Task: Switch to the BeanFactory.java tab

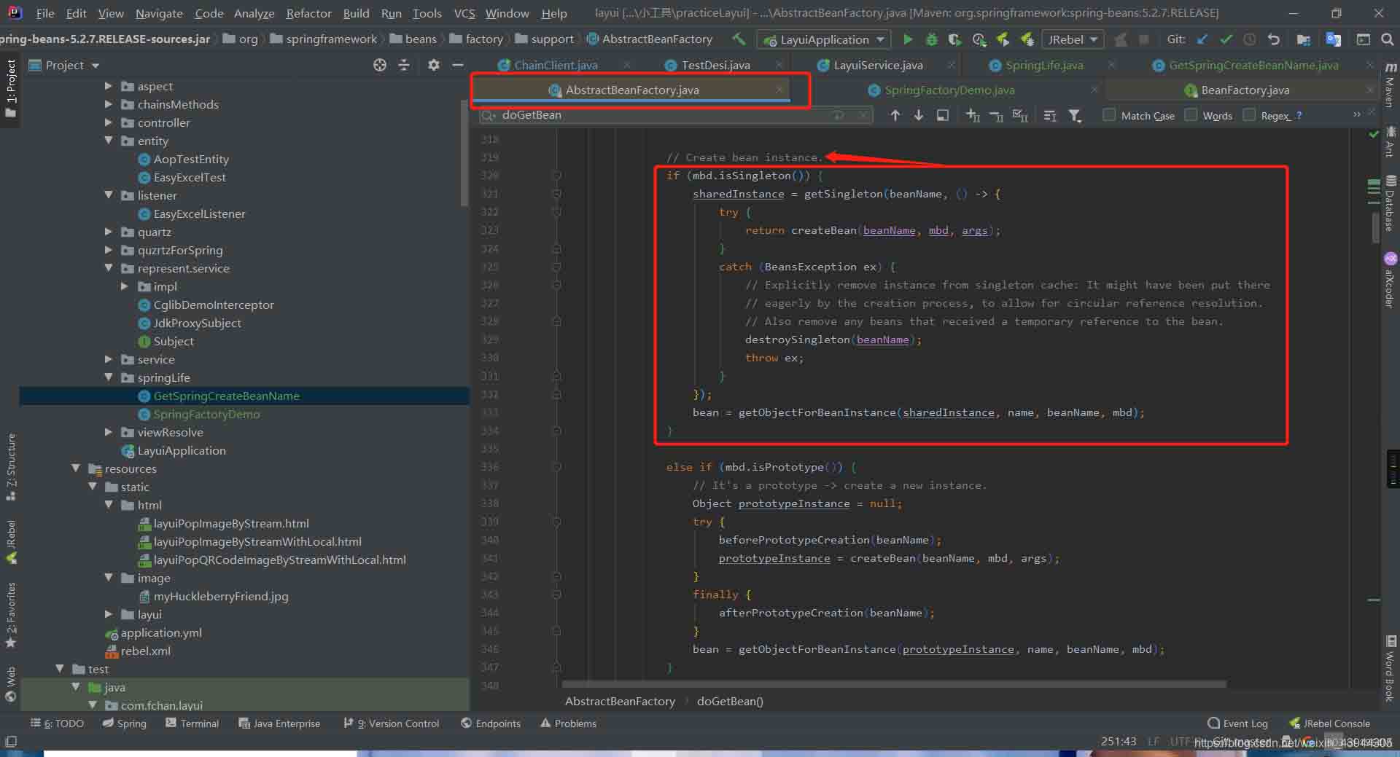Action: 1245,90
